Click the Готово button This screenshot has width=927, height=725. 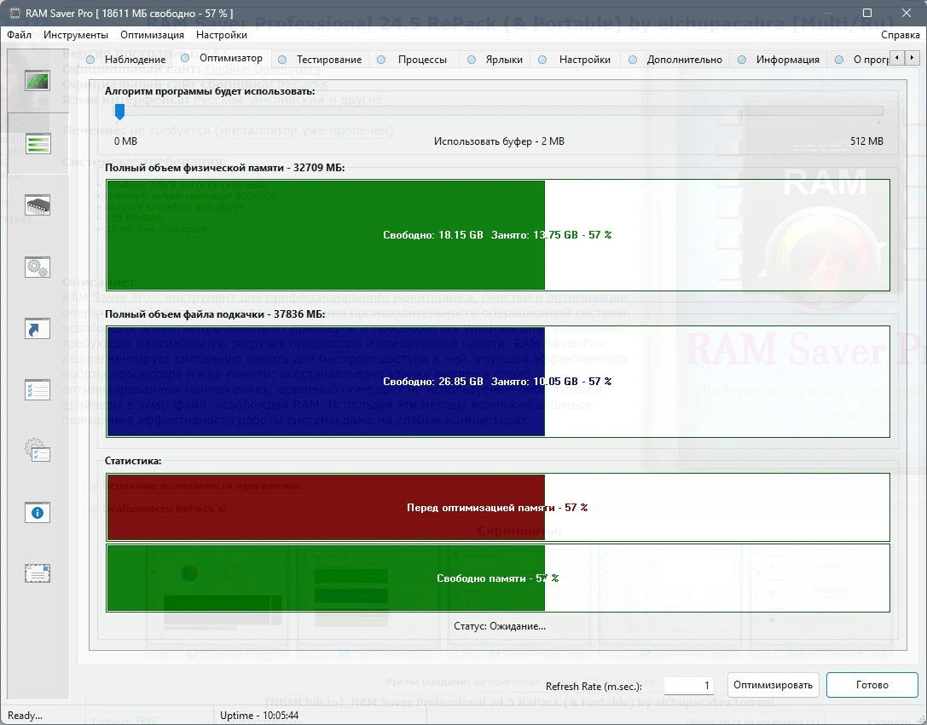coord(872,685)
